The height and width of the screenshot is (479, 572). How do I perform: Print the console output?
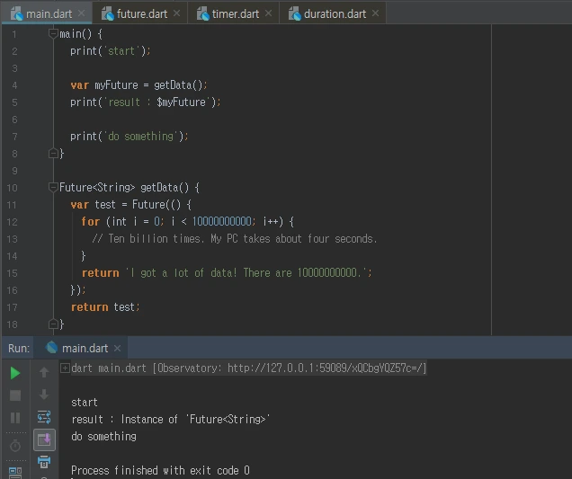(x=44, y=462)
